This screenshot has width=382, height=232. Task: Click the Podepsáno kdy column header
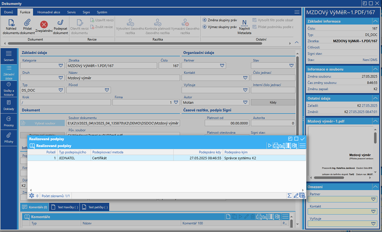click(x=198, y=152)
